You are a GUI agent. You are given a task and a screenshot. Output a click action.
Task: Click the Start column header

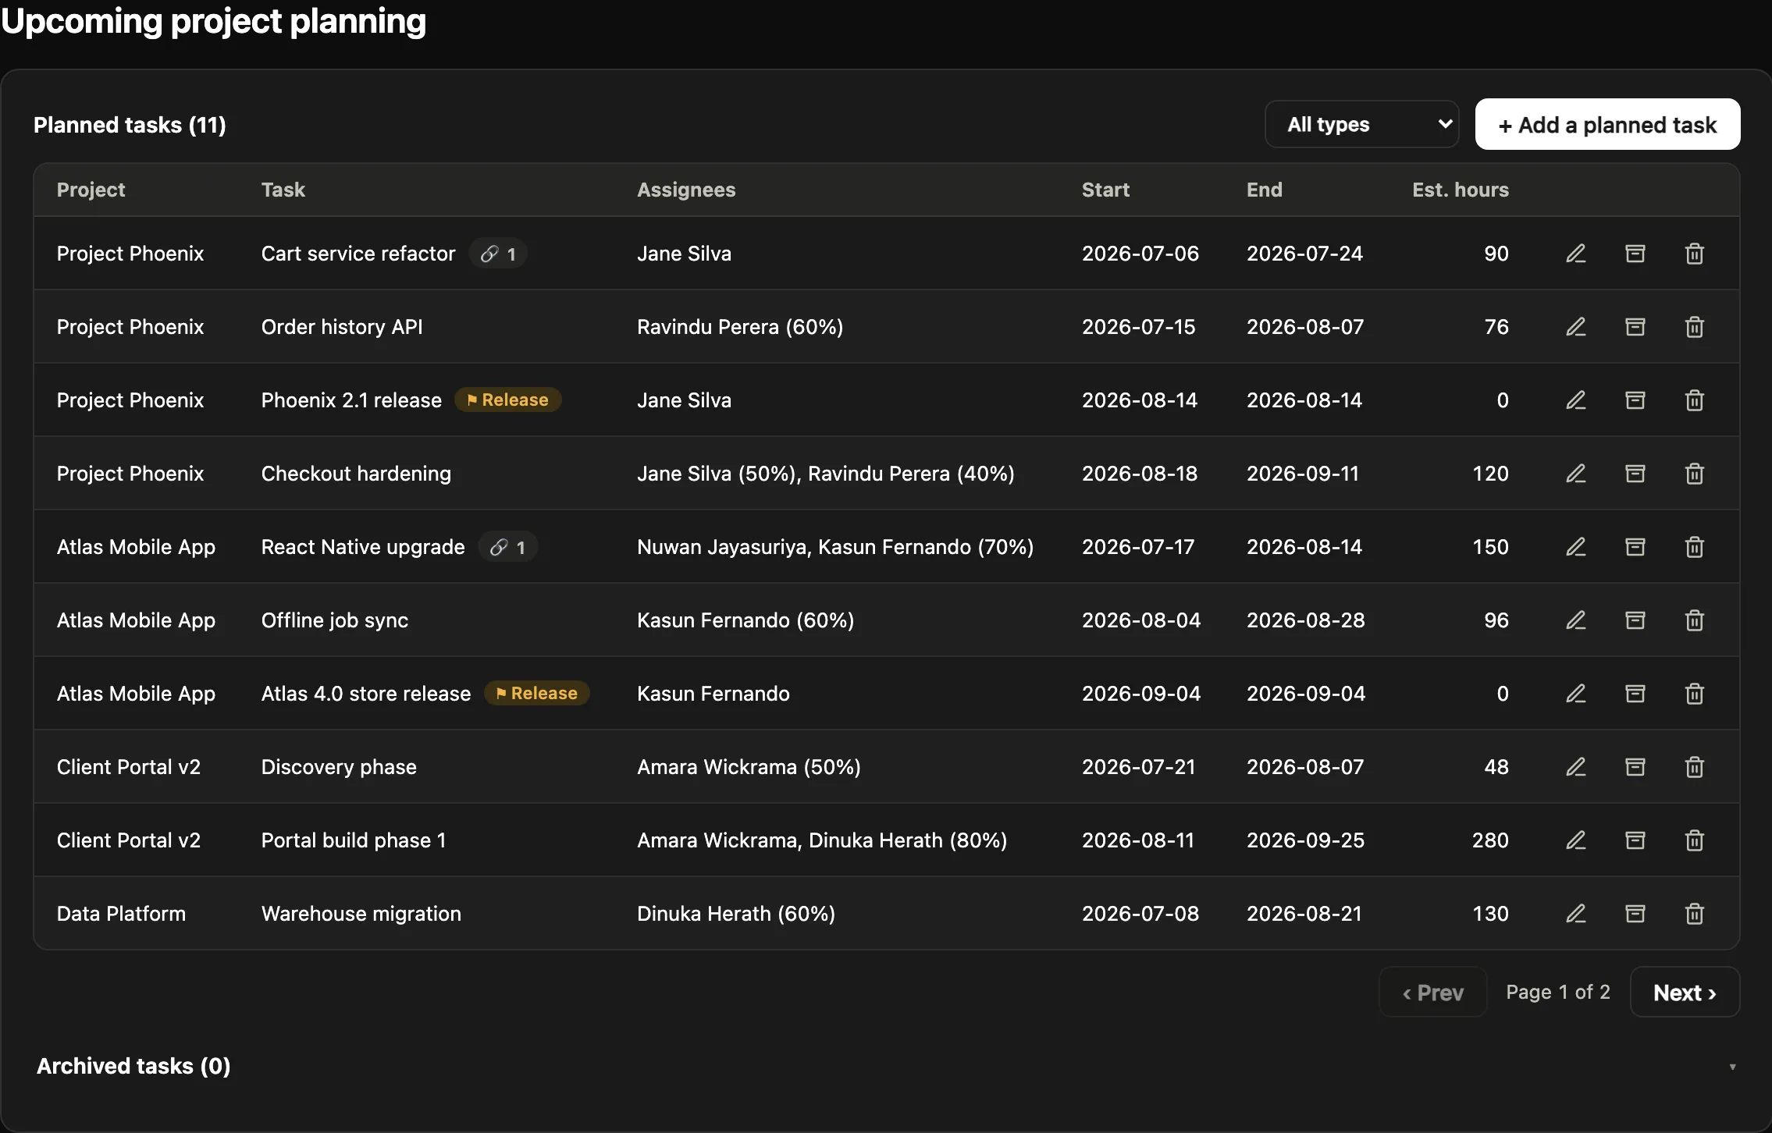(1105, 190)
